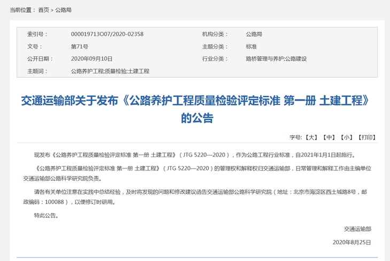The height and width of the screenshot is (261, 390).
Task: Set font size to 【中】
Action: pyautogui.click(x=329, y=137)
